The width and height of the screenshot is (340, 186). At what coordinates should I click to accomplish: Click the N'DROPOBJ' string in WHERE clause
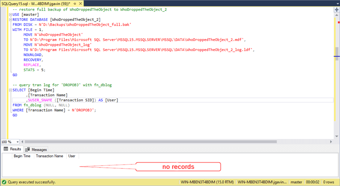tap(83, 110)
